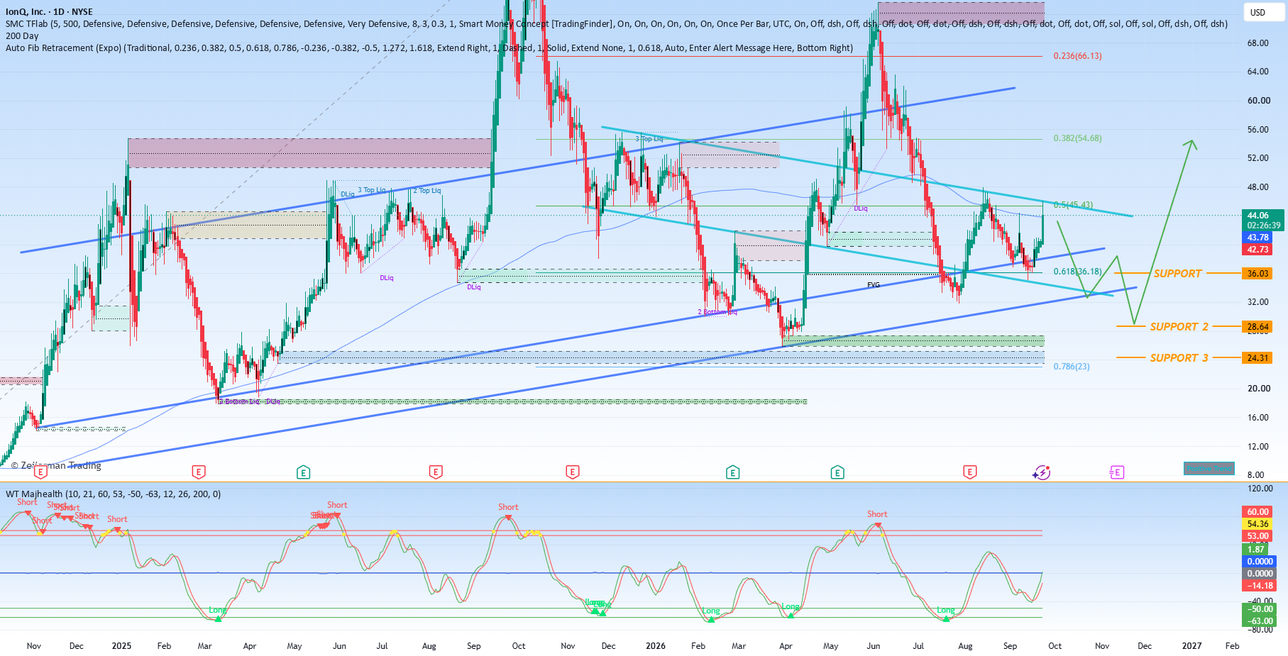Click the green earnings marker near May 2026
1288x656 pixels.
pyautogui.click(x=837, y=472)
